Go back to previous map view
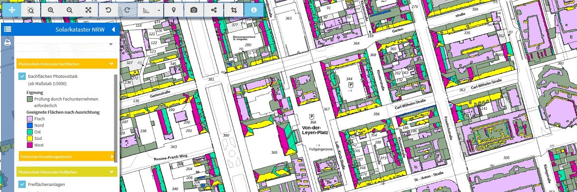This screenshot has height=192, width=577. click(x=108, y=10)
